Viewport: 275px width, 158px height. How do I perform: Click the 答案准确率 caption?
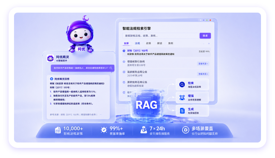(117, 134)
